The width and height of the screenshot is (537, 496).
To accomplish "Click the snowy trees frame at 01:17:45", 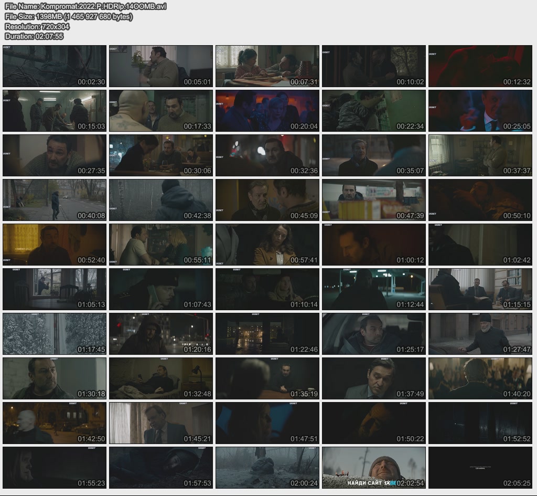I will (x=55, y=334).
